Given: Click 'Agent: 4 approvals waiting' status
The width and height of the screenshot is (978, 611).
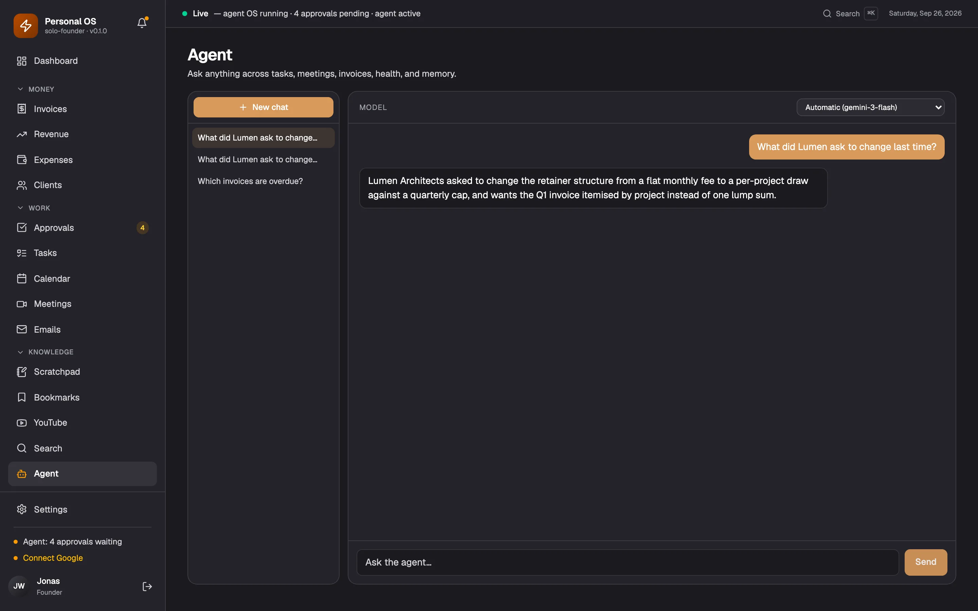Looking at the screenshot, I should 72,541.
